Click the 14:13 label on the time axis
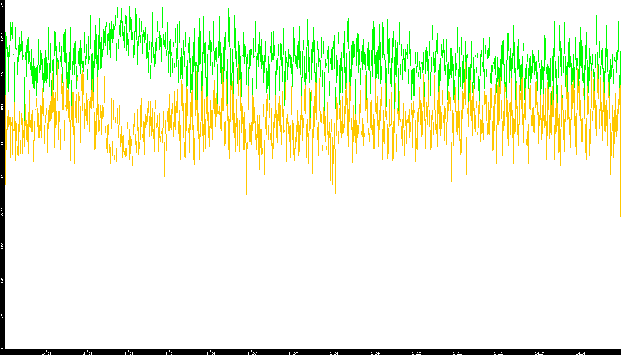 [x=539, y=353]
